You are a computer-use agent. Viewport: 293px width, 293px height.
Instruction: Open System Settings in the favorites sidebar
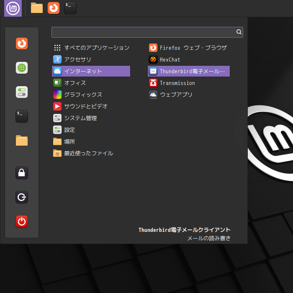[22, 92]
